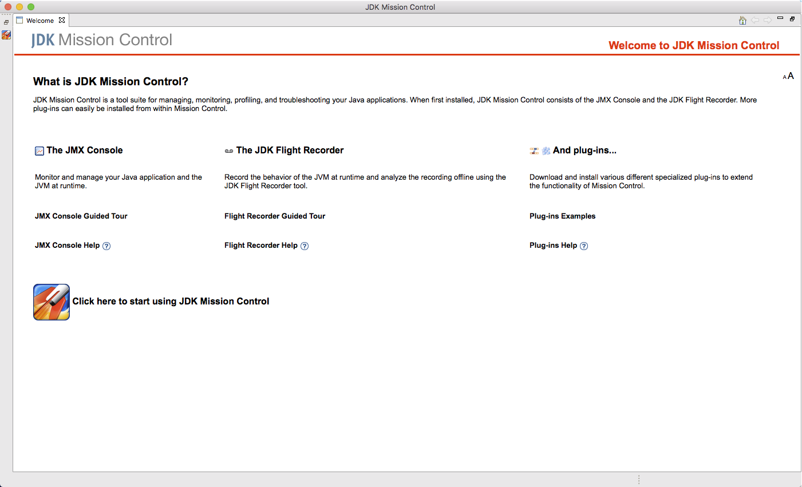The image size is (802, 487).
Task: Click the back arrow in Welcome toolbar
Action: 755,20
